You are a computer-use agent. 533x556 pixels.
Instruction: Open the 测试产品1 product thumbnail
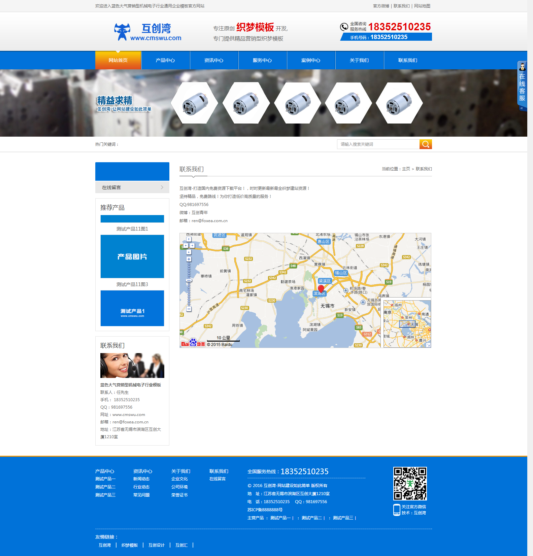coord(132,308)
